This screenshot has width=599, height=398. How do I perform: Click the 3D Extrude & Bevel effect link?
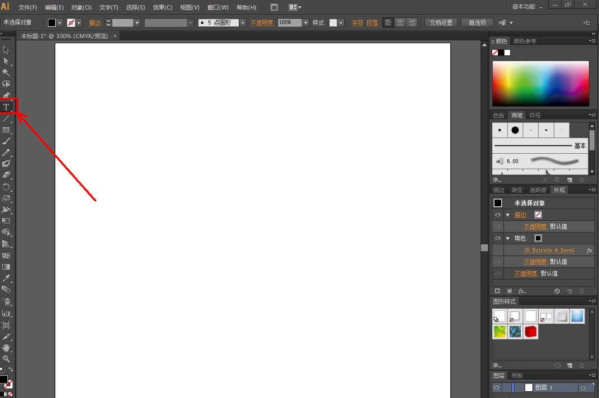pos(549,250)
